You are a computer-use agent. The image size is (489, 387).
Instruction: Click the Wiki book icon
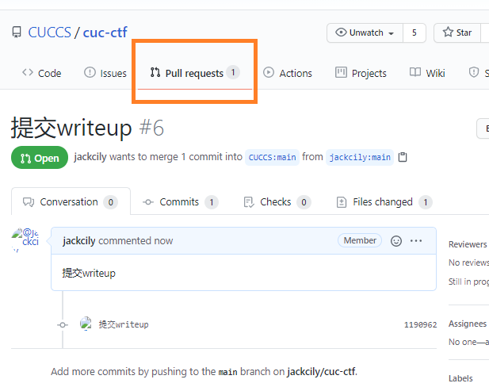tap(415, 72)
